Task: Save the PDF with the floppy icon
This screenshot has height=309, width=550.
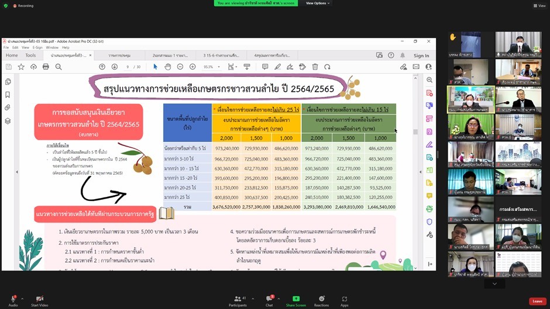Action: click(9, 67)
